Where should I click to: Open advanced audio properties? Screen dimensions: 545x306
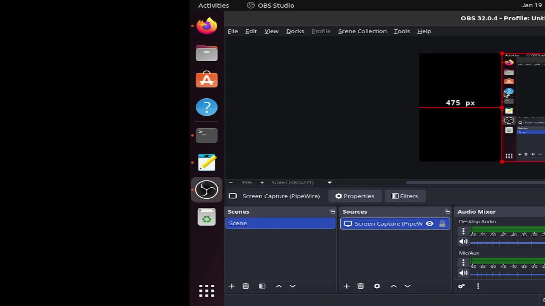(x=462, y=286)
